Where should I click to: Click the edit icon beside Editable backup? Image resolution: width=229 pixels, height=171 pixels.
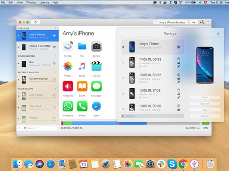pyautogui.click(x=54, y=80)
